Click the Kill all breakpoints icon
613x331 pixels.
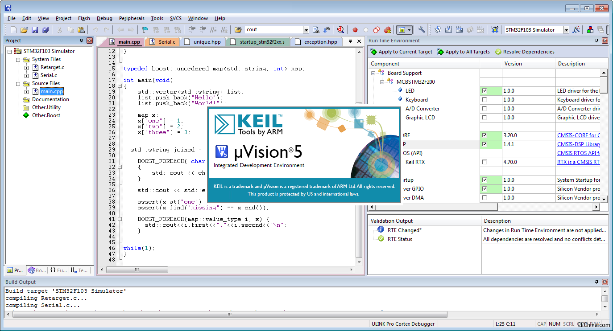point(387,30)
